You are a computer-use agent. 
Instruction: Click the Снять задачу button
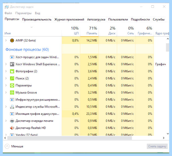pos(157,146)
